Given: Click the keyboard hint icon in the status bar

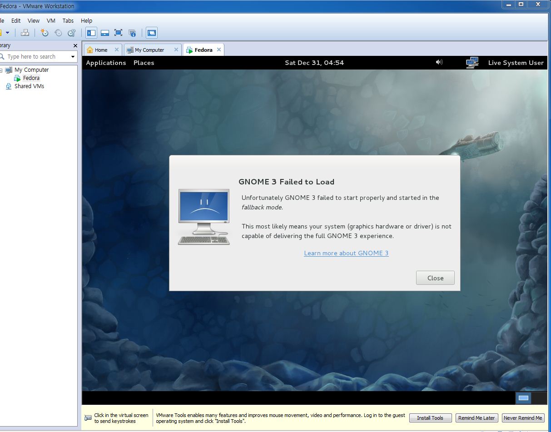Looking at the screenshot, I should (x=88, y=418).
